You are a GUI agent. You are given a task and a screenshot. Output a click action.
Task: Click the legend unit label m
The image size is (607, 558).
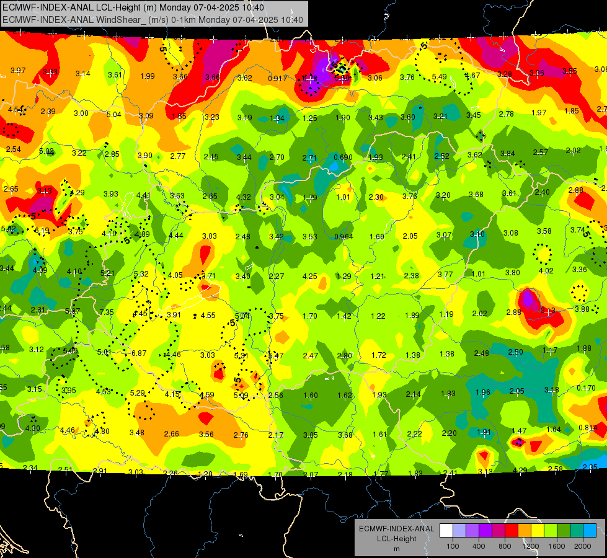pos(396,549)
